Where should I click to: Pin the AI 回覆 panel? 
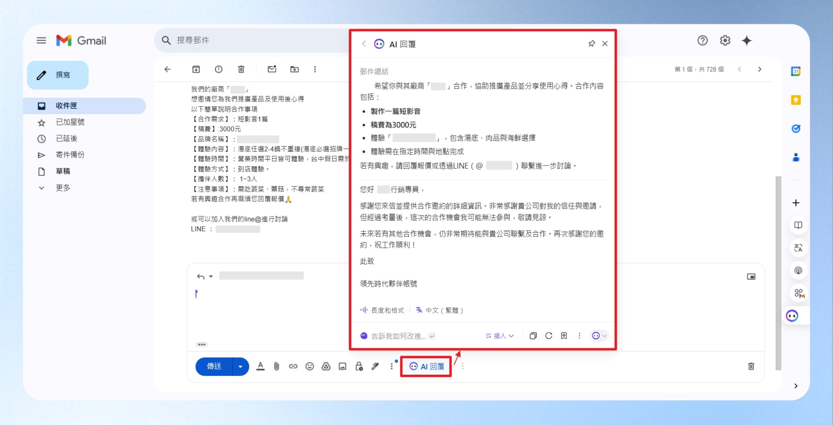591,44
